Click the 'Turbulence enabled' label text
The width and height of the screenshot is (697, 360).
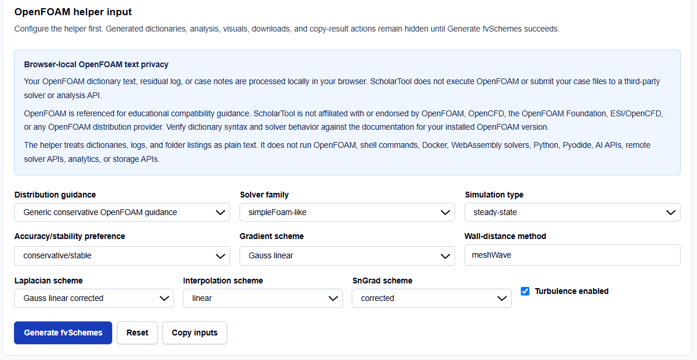pyautogui.click(x=571, y=291)
